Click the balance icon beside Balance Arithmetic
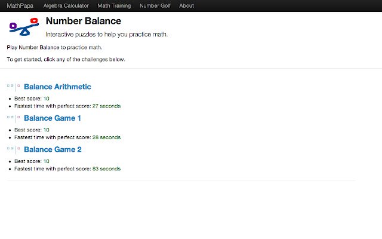 click(14, 87)
